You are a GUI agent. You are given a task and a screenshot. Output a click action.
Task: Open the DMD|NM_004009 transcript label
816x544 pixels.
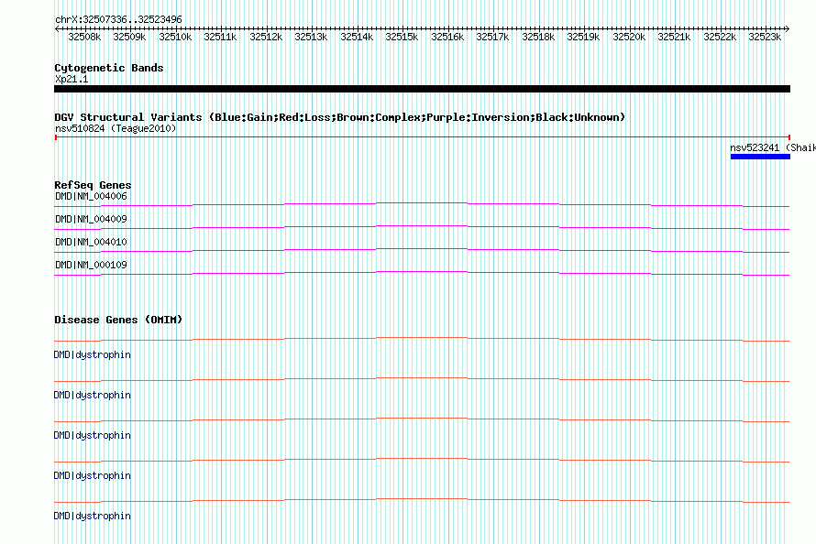(91, 219)
